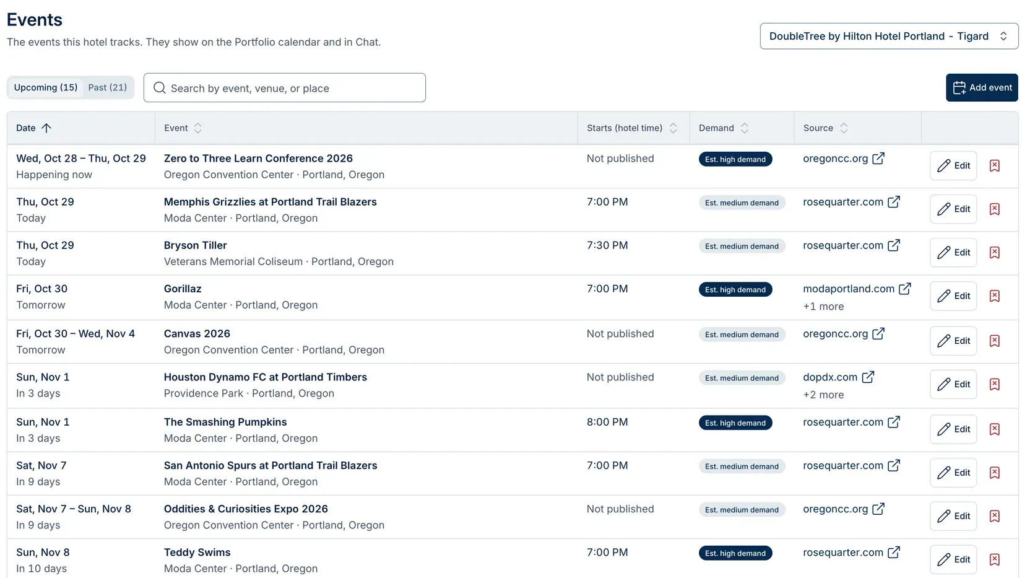Image resolution: width=1030 pixels, height=578 pixels.
Task: Click the search magnifier icon
Action: [x=160, y=88]
